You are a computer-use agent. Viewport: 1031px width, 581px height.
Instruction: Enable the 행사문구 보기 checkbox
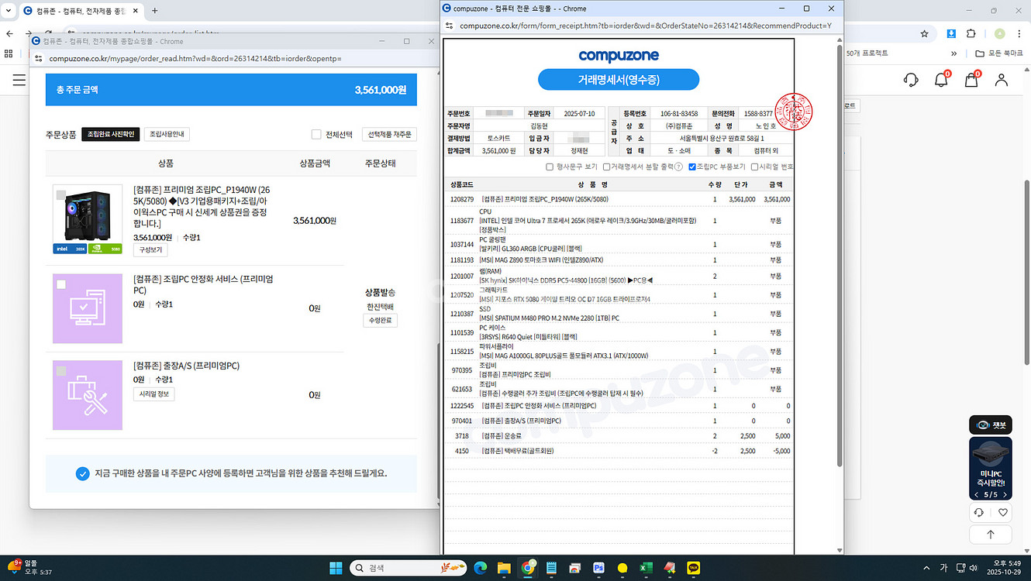(x=548, y=166)
